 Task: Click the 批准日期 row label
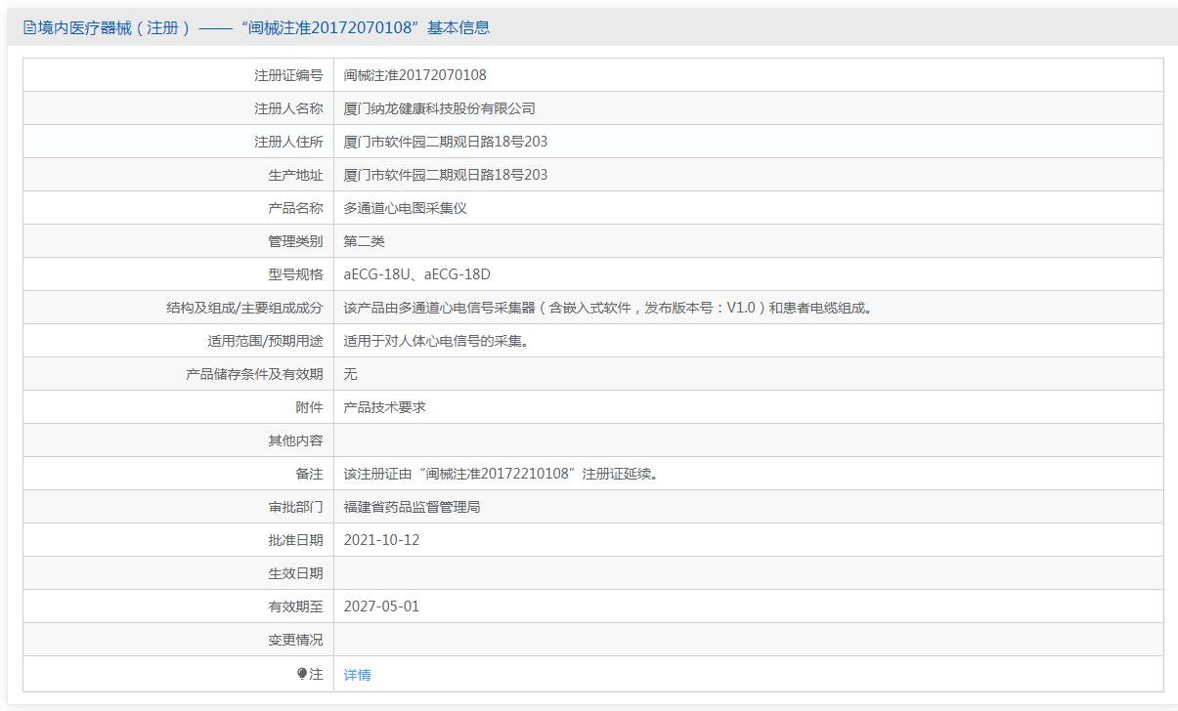click(295, 540)
